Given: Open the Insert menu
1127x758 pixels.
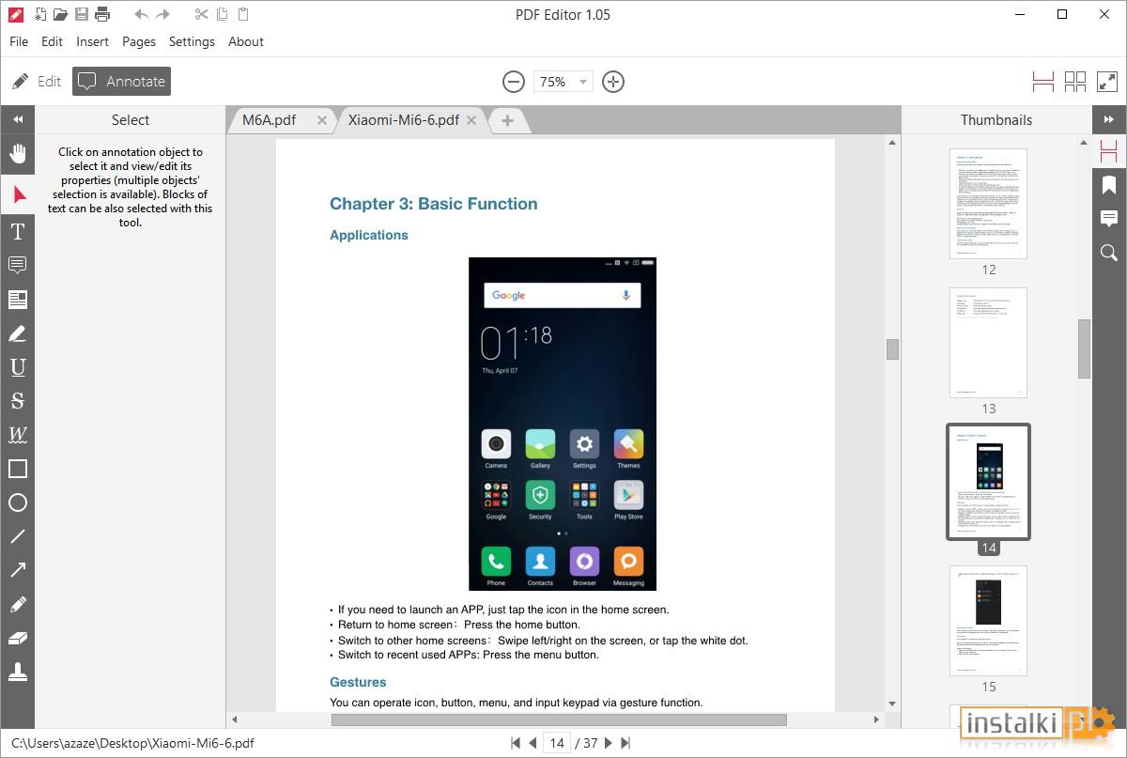Looking at the screenshot, I should pyautogui.click(x=93, y=41).
